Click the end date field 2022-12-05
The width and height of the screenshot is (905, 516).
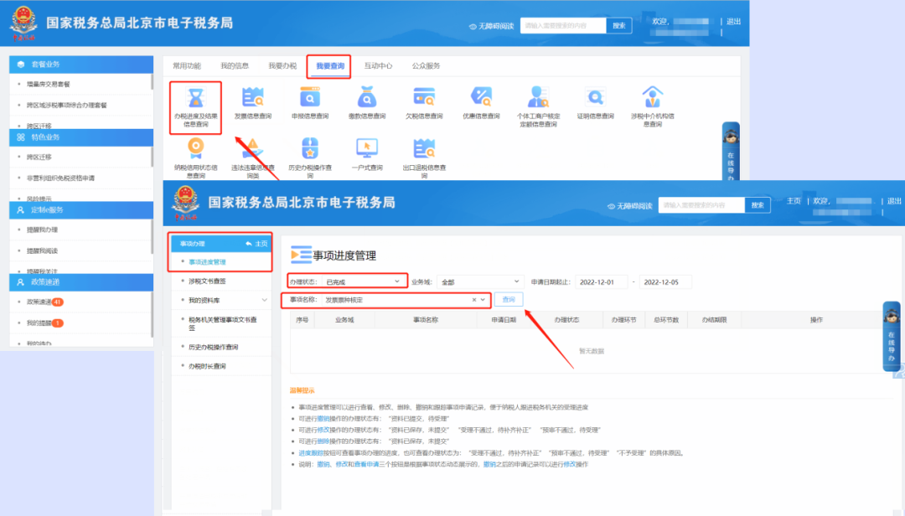click(665, 282)
